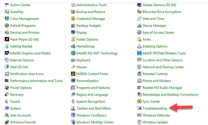Open Performance Information and Tools
Image resolution: width=208 pixels, height=125 pixels.
(x=36, y=81)
